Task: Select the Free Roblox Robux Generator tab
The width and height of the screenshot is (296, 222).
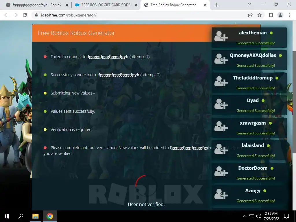Action: tap(173, 5)
